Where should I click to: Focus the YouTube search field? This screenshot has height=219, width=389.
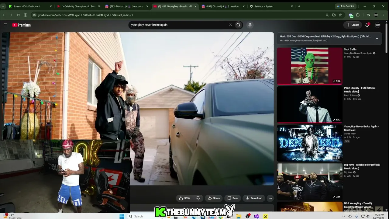click(178, 25)
